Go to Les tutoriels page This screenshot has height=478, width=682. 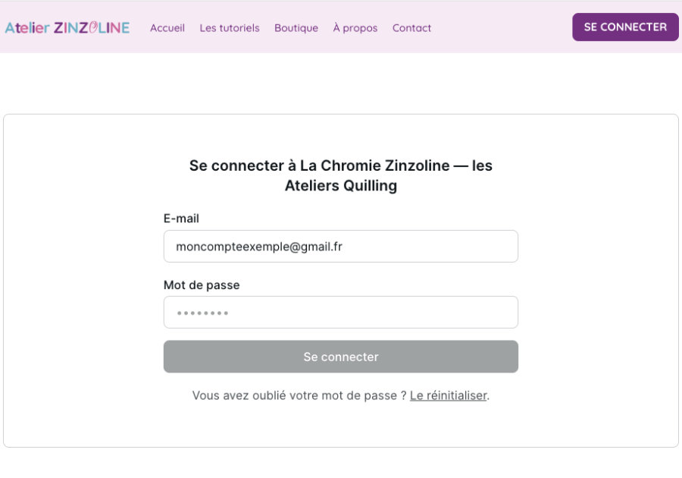pyautogui.click(x=230, y=28)
